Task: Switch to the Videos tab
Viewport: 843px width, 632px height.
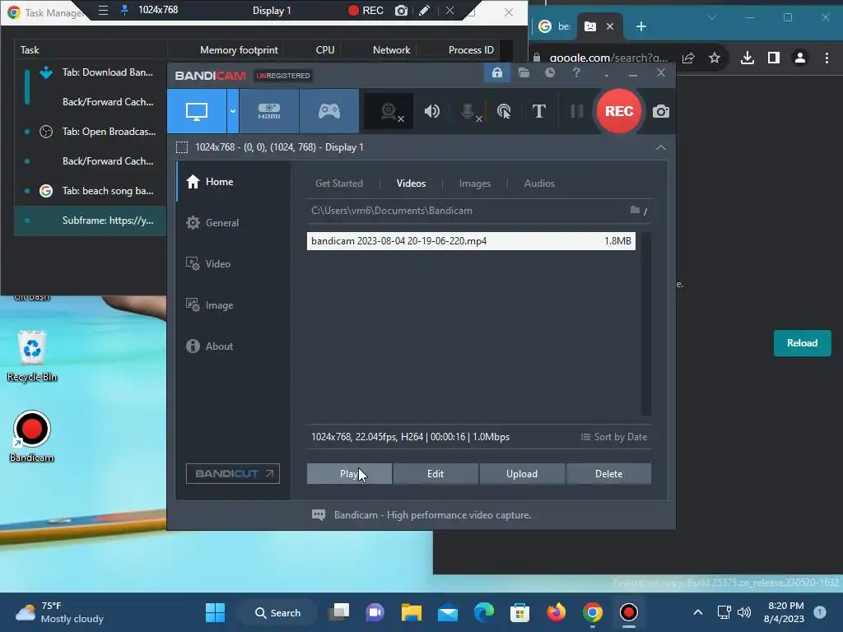Action: click(x=411, y=184)
